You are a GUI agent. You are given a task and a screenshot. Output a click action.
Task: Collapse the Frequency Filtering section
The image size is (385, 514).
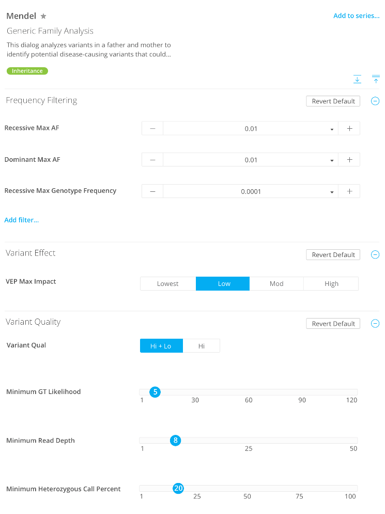point(375,101)
